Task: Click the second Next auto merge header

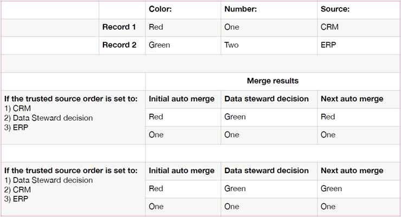Action: pos(352,170)
